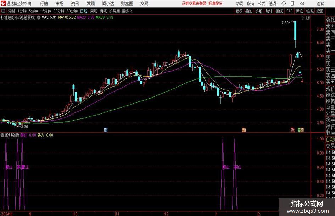Open the F10 company info button
The image size is (335, 216).
290,11
